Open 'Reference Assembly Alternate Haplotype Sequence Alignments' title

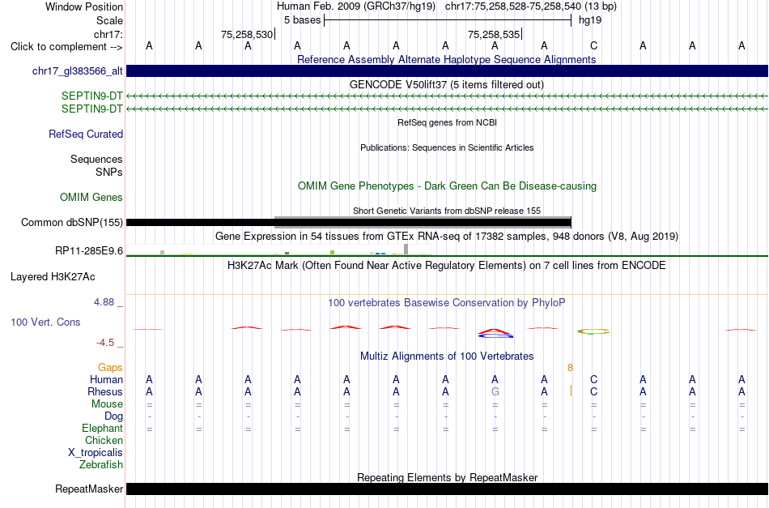click(446, 59)
